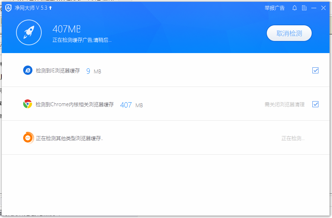The height and width of the screenshot is (218, 332).
Task: Disable the Chrome cache cleanup checkbox
Action: coord(315,104)
